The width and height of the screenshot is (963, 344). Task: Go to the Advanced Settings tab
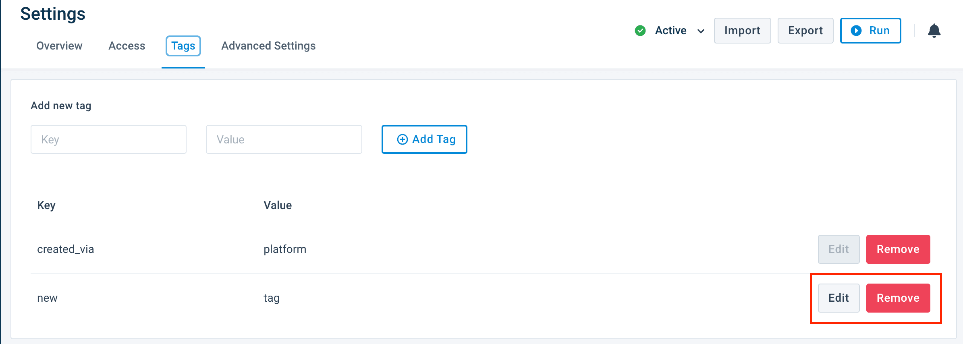[268, 46]
